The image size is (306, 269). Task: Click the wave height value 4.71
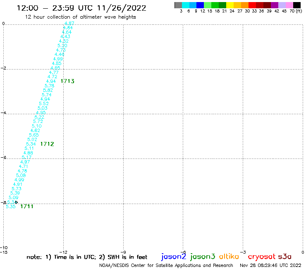point(24,166)
